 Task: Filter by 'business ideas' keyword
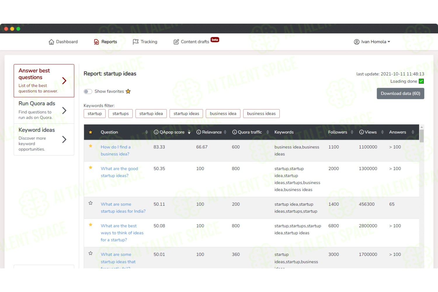click(261, 114)
